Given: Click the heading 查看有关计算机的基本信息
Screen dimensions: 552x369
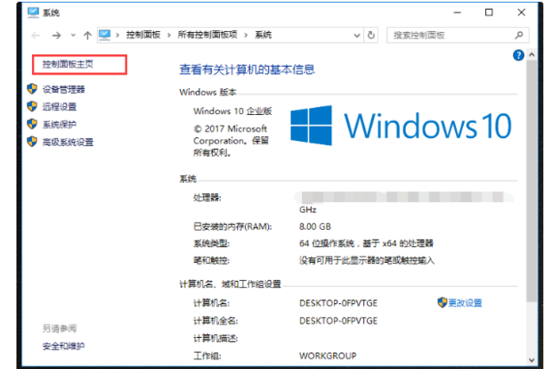Looking at the screenshot, I should 248,70.
